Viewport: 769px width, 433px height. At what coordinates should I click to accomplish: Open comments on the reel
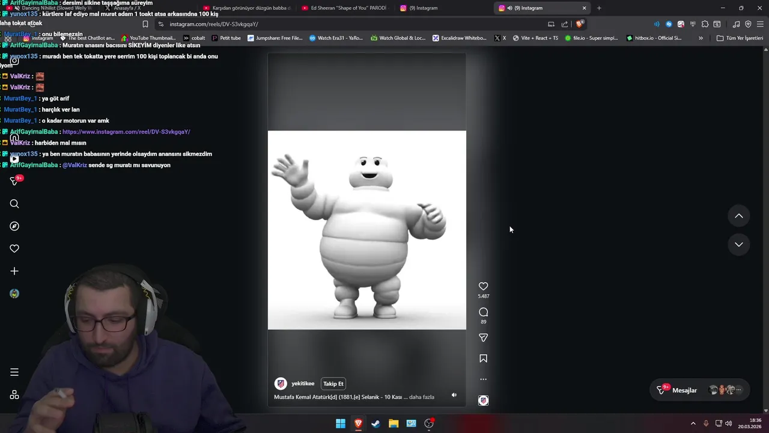pos(483,312)
